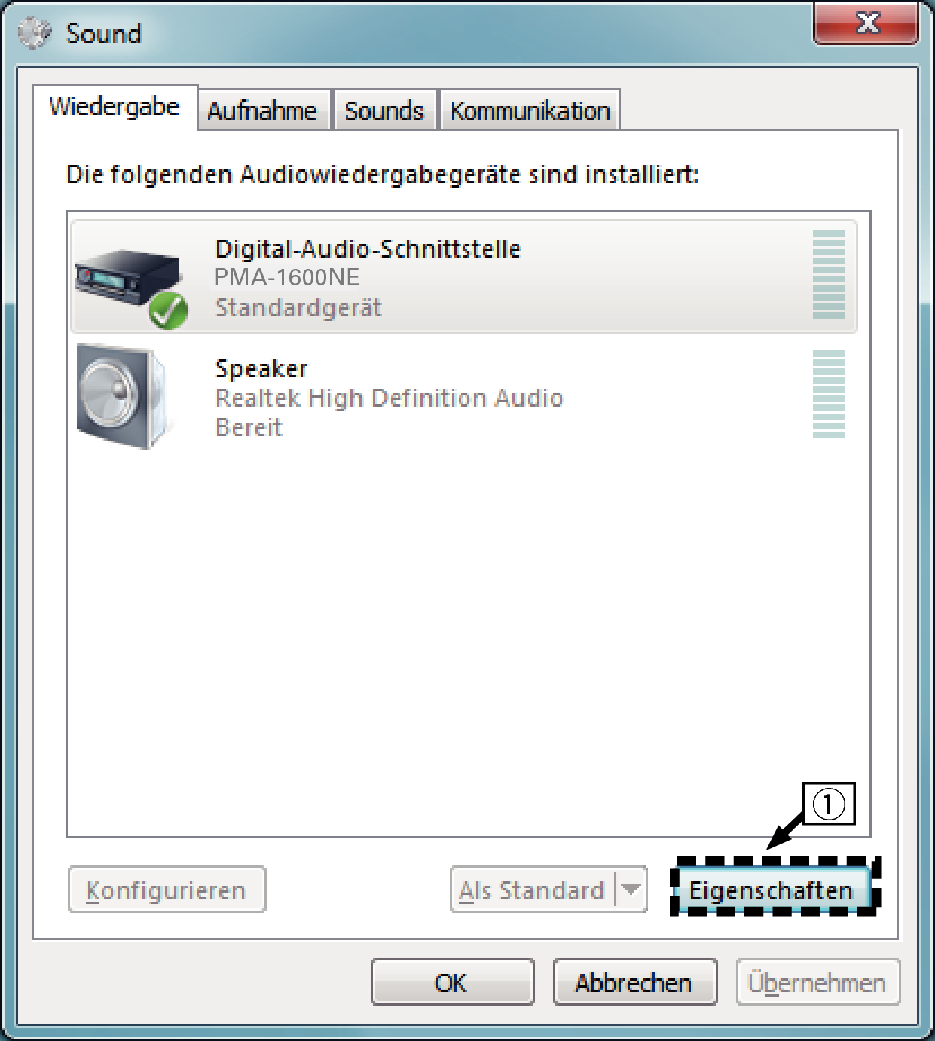This screenshot has height=1041, width=935.
Task: Open the Als Standard dropdown arrow
Action: [631, 890]
